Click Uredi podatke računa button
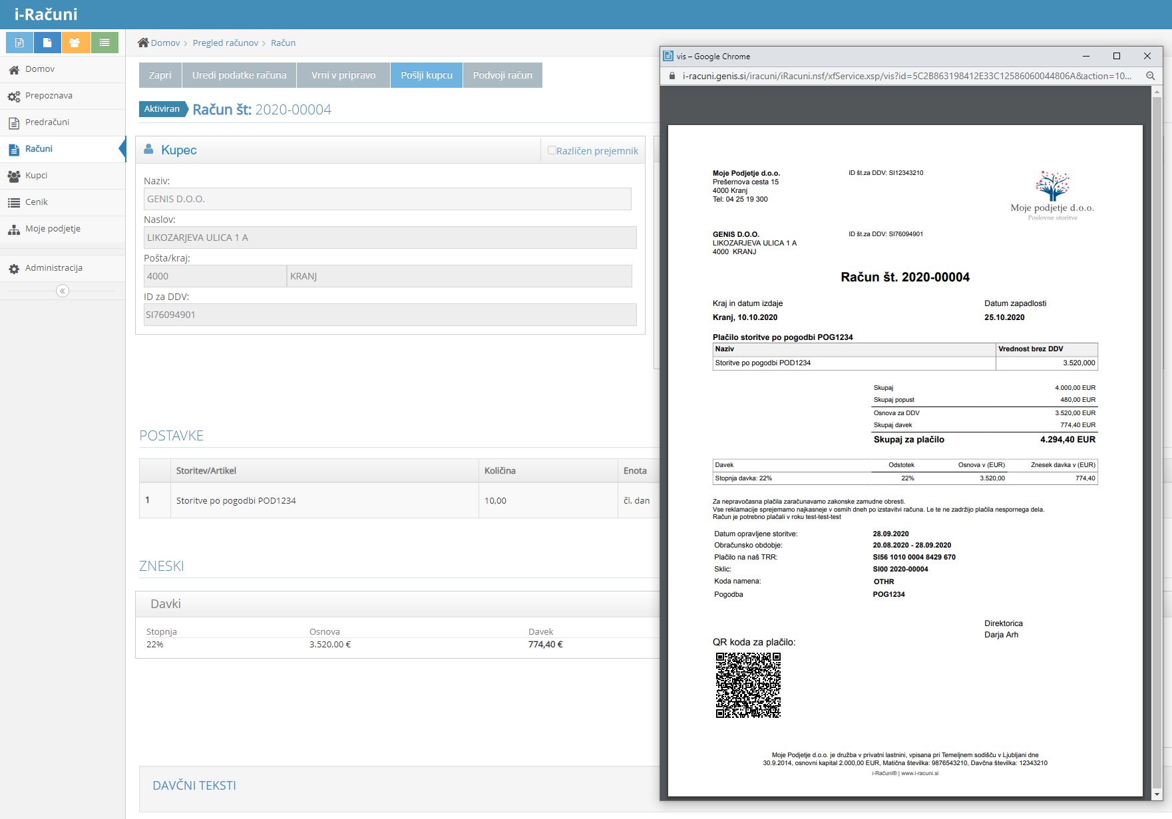The width and height of the screenshot is (1172, 819). point(239,75)
